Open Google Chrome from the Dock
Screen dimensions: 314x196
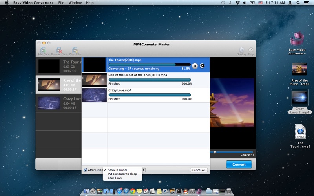tap(133, 191)
